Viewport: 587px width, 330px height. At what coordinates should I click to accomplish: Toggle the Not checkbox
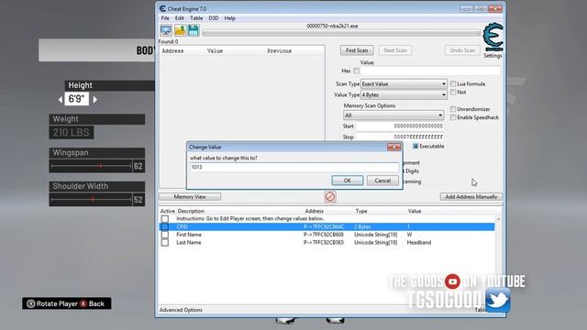[x=453, y=92]
